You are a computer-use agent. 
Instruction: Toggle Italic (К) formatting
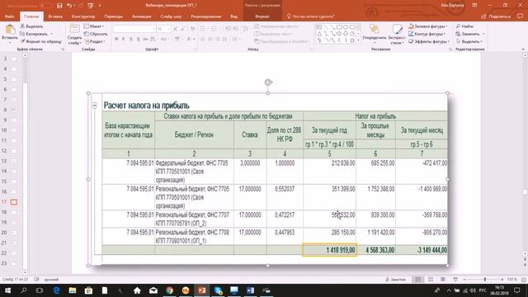[124, 39]
